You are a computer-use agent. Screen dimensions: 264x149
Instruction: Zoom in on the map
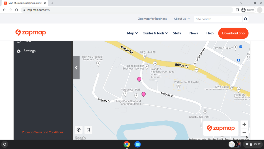pyautogui.click(x=244, y=124)
